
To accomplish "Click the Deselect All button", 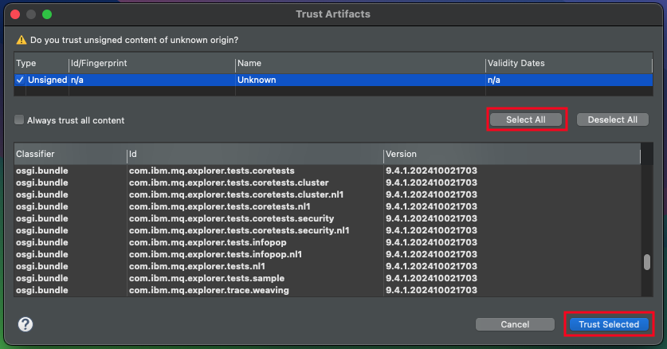I will (613, 120).
